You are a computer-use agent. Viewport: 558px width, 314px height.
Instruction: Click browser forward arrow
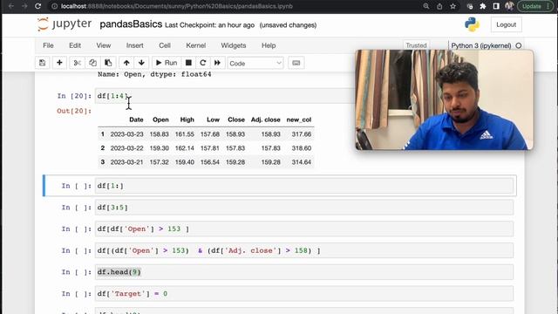click(24, 6)
